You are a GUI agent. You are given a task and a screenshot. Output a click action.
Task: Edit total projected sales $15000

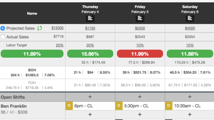pos(57,28)
